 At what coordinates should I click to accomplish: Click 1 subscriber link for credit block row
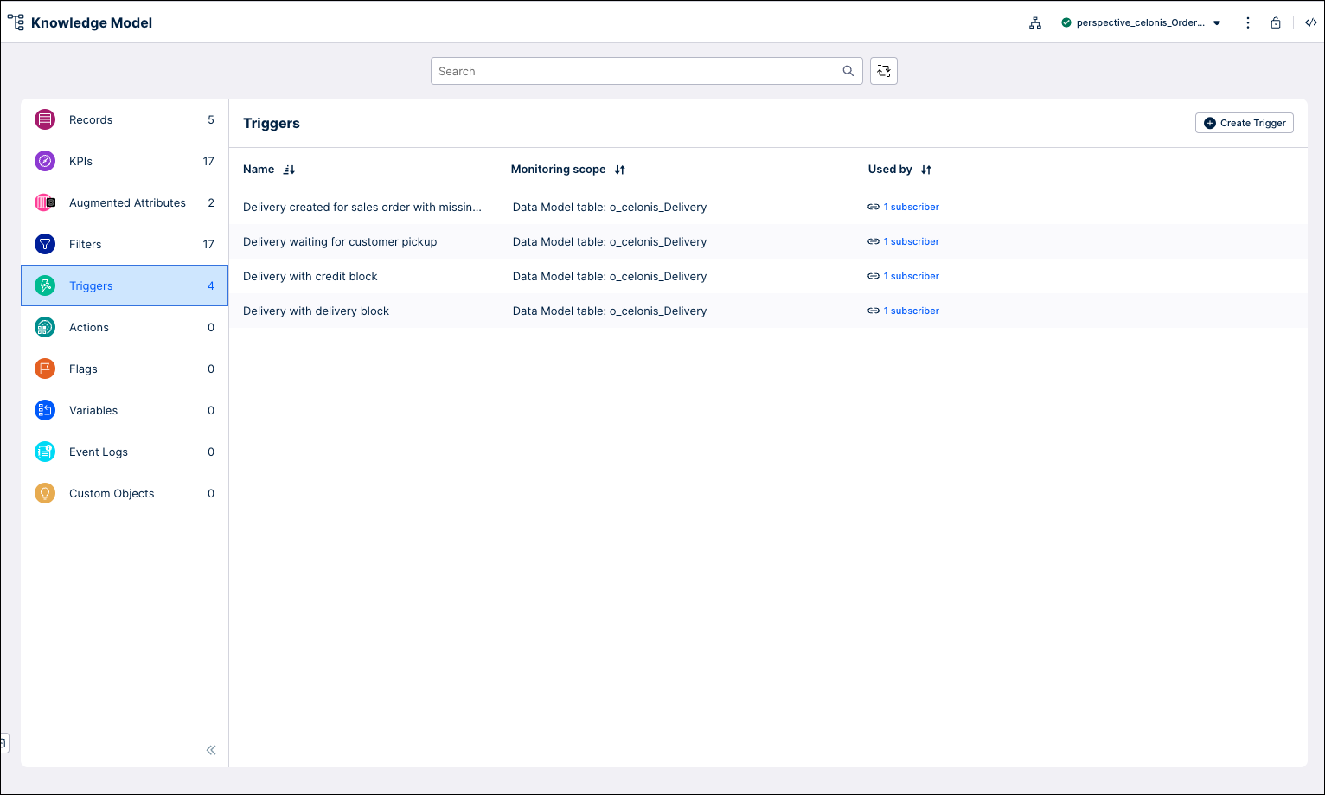(911, 276)
